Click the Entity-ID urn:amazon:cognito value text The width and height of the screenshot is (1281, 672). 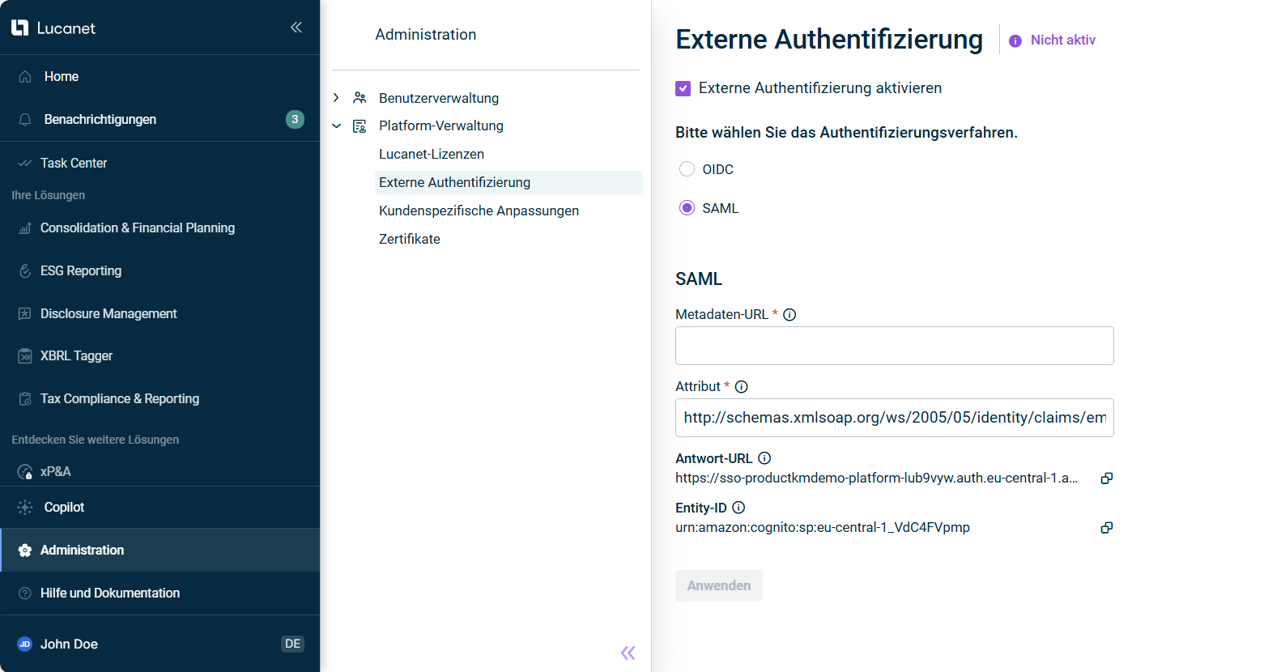click(x=823, y=528)
